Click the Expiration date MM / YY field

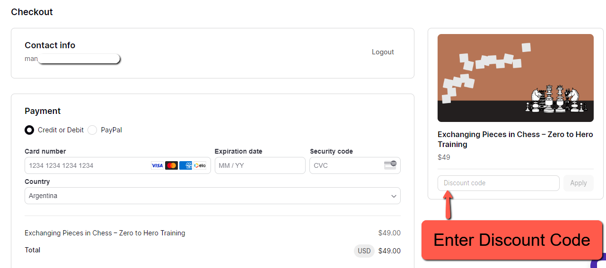tap(260, 165)
